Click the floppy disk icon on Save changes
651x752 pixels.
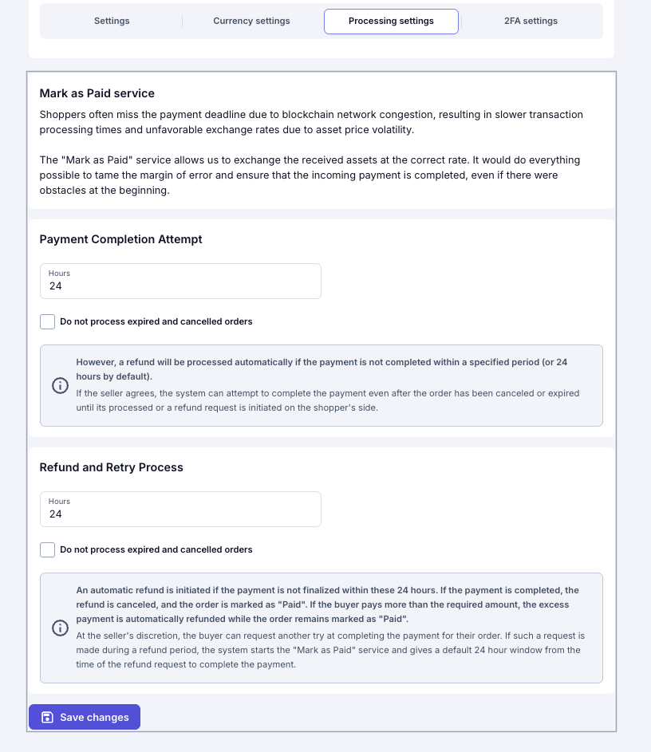pyautogui.click(x=48, y=717)
